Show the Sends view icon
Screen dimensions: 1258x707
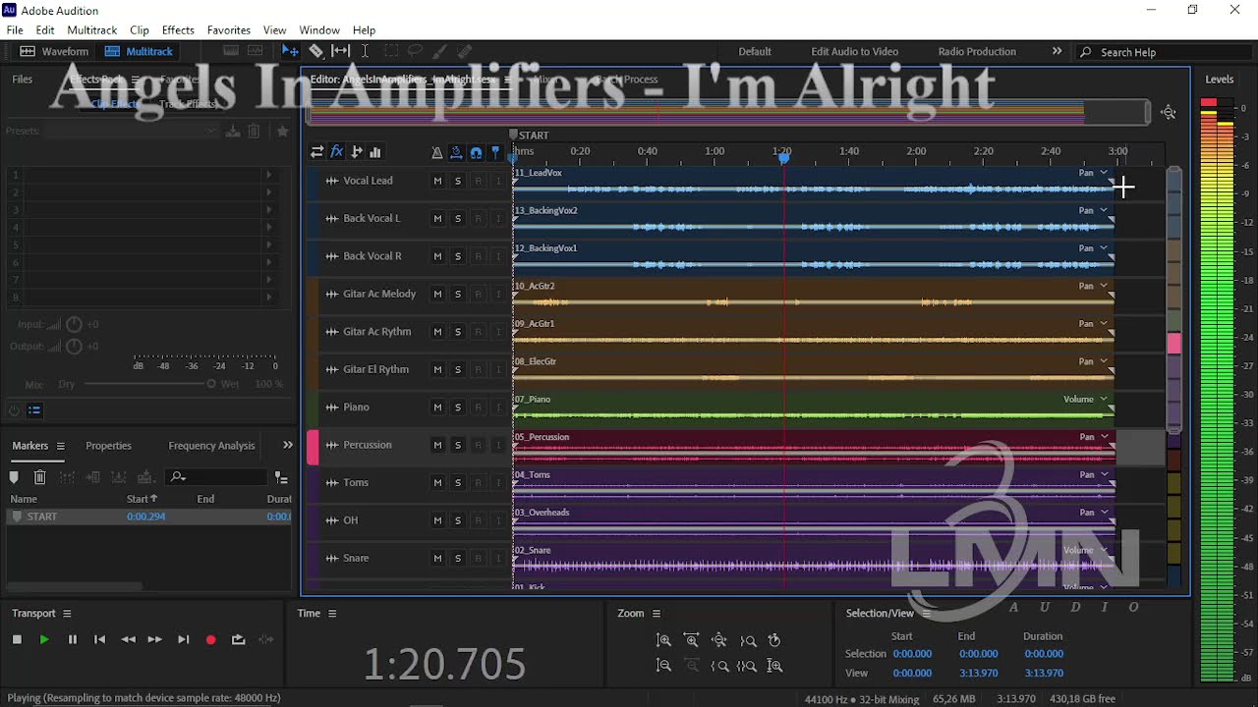[356, 151]
